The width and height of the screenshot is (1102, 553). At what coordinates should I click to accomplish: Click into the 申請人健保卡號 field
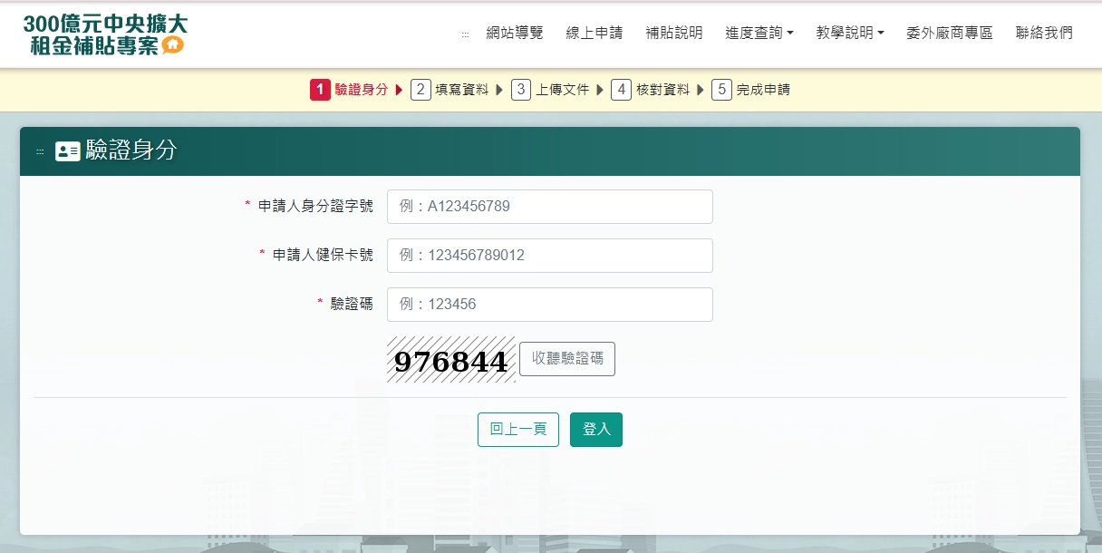tap(550, 256)
